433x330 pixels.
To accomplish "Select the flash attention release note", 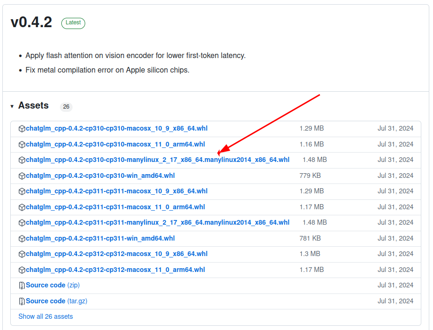I will (x=135, y=56).
